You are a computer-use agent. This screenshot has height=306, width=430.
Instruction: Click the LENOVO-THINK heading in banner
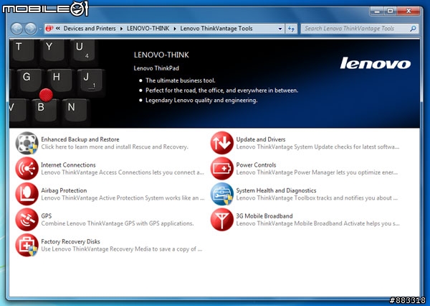tap(161, 55)
